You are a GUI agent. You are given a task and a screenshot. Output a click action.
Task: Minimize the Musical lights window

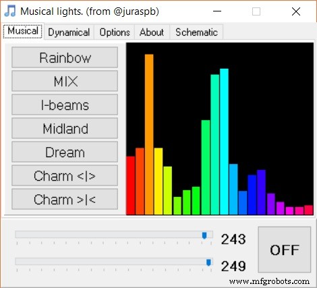click(217, 11)
